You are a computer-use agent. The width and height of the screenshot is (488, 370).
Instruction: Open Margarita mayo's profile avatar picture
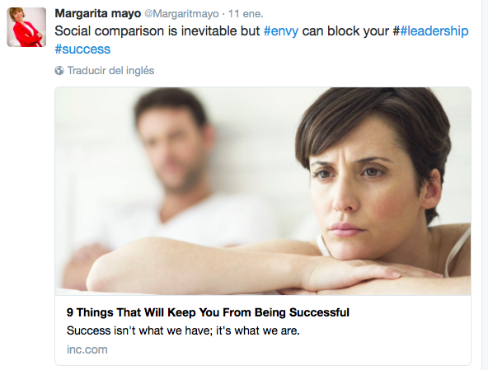tap(26, 27)
